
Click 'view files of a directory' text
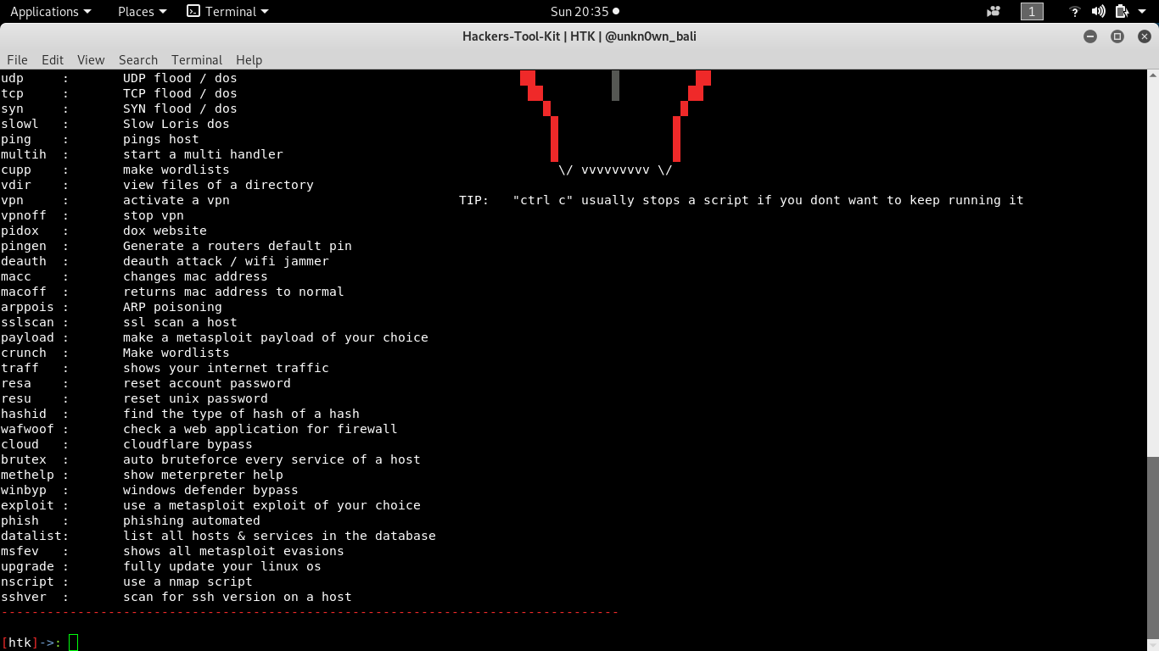pyautogui.click(x=218, y=185)
